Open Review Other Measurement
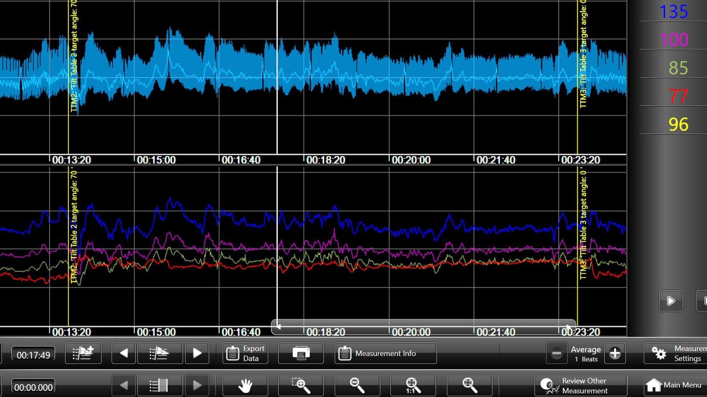The height and width of the screenshot is (397, 707). [580, 385]
